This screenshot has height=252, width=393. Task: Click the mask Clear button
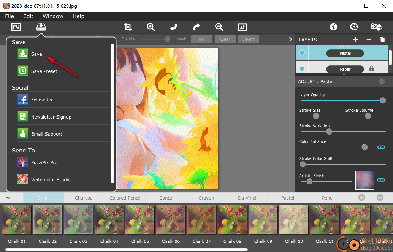point(225,39)
